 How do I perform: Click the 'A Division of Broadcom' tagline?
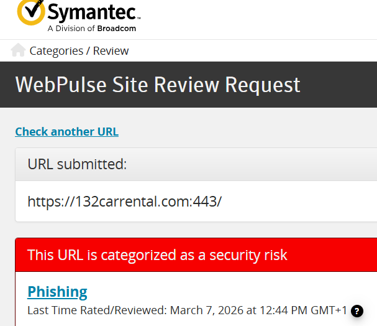click(91, 29)
